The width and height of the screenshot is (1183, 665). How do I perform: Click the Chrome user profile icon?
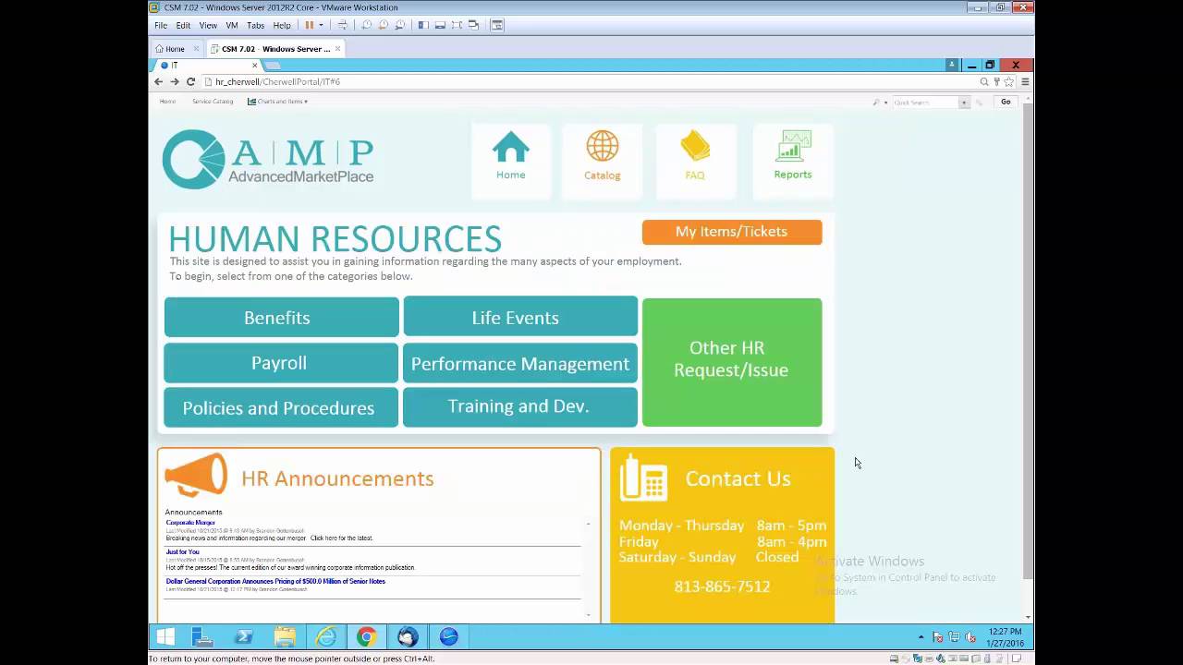pyautogui.click(x=951, y=65)
